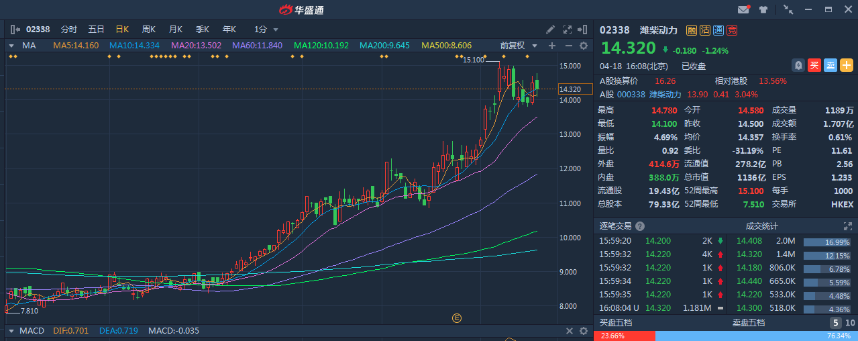Click the help icon beside 逐笔交易
Viewport: 858px width, 341px height.
pos(640,226)
